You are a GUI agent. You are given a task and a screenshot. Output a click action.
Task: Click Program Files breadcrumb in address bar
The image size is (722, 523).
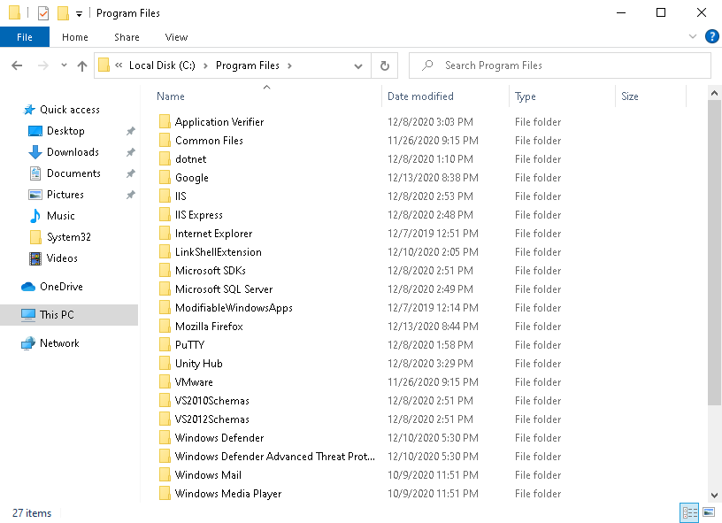click(247, 65)
